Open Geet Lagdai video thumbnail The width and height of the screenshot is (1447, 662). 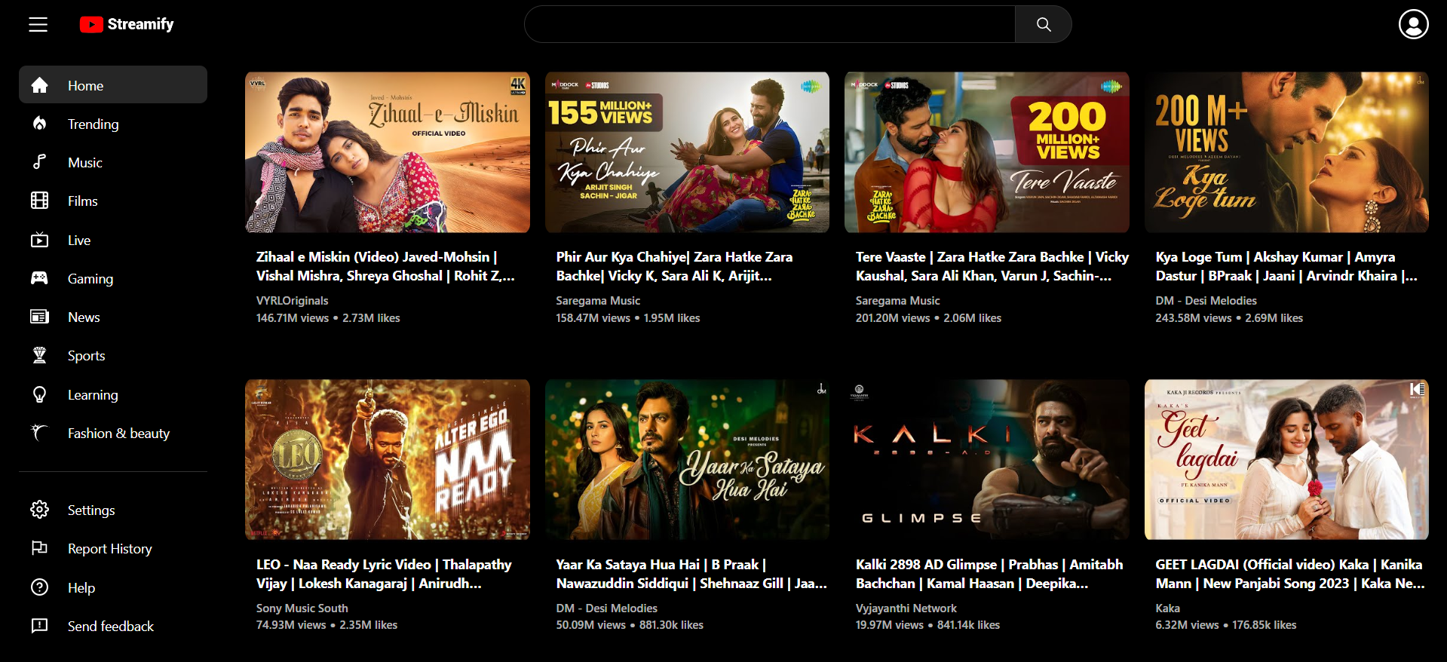coord(1286,459)
